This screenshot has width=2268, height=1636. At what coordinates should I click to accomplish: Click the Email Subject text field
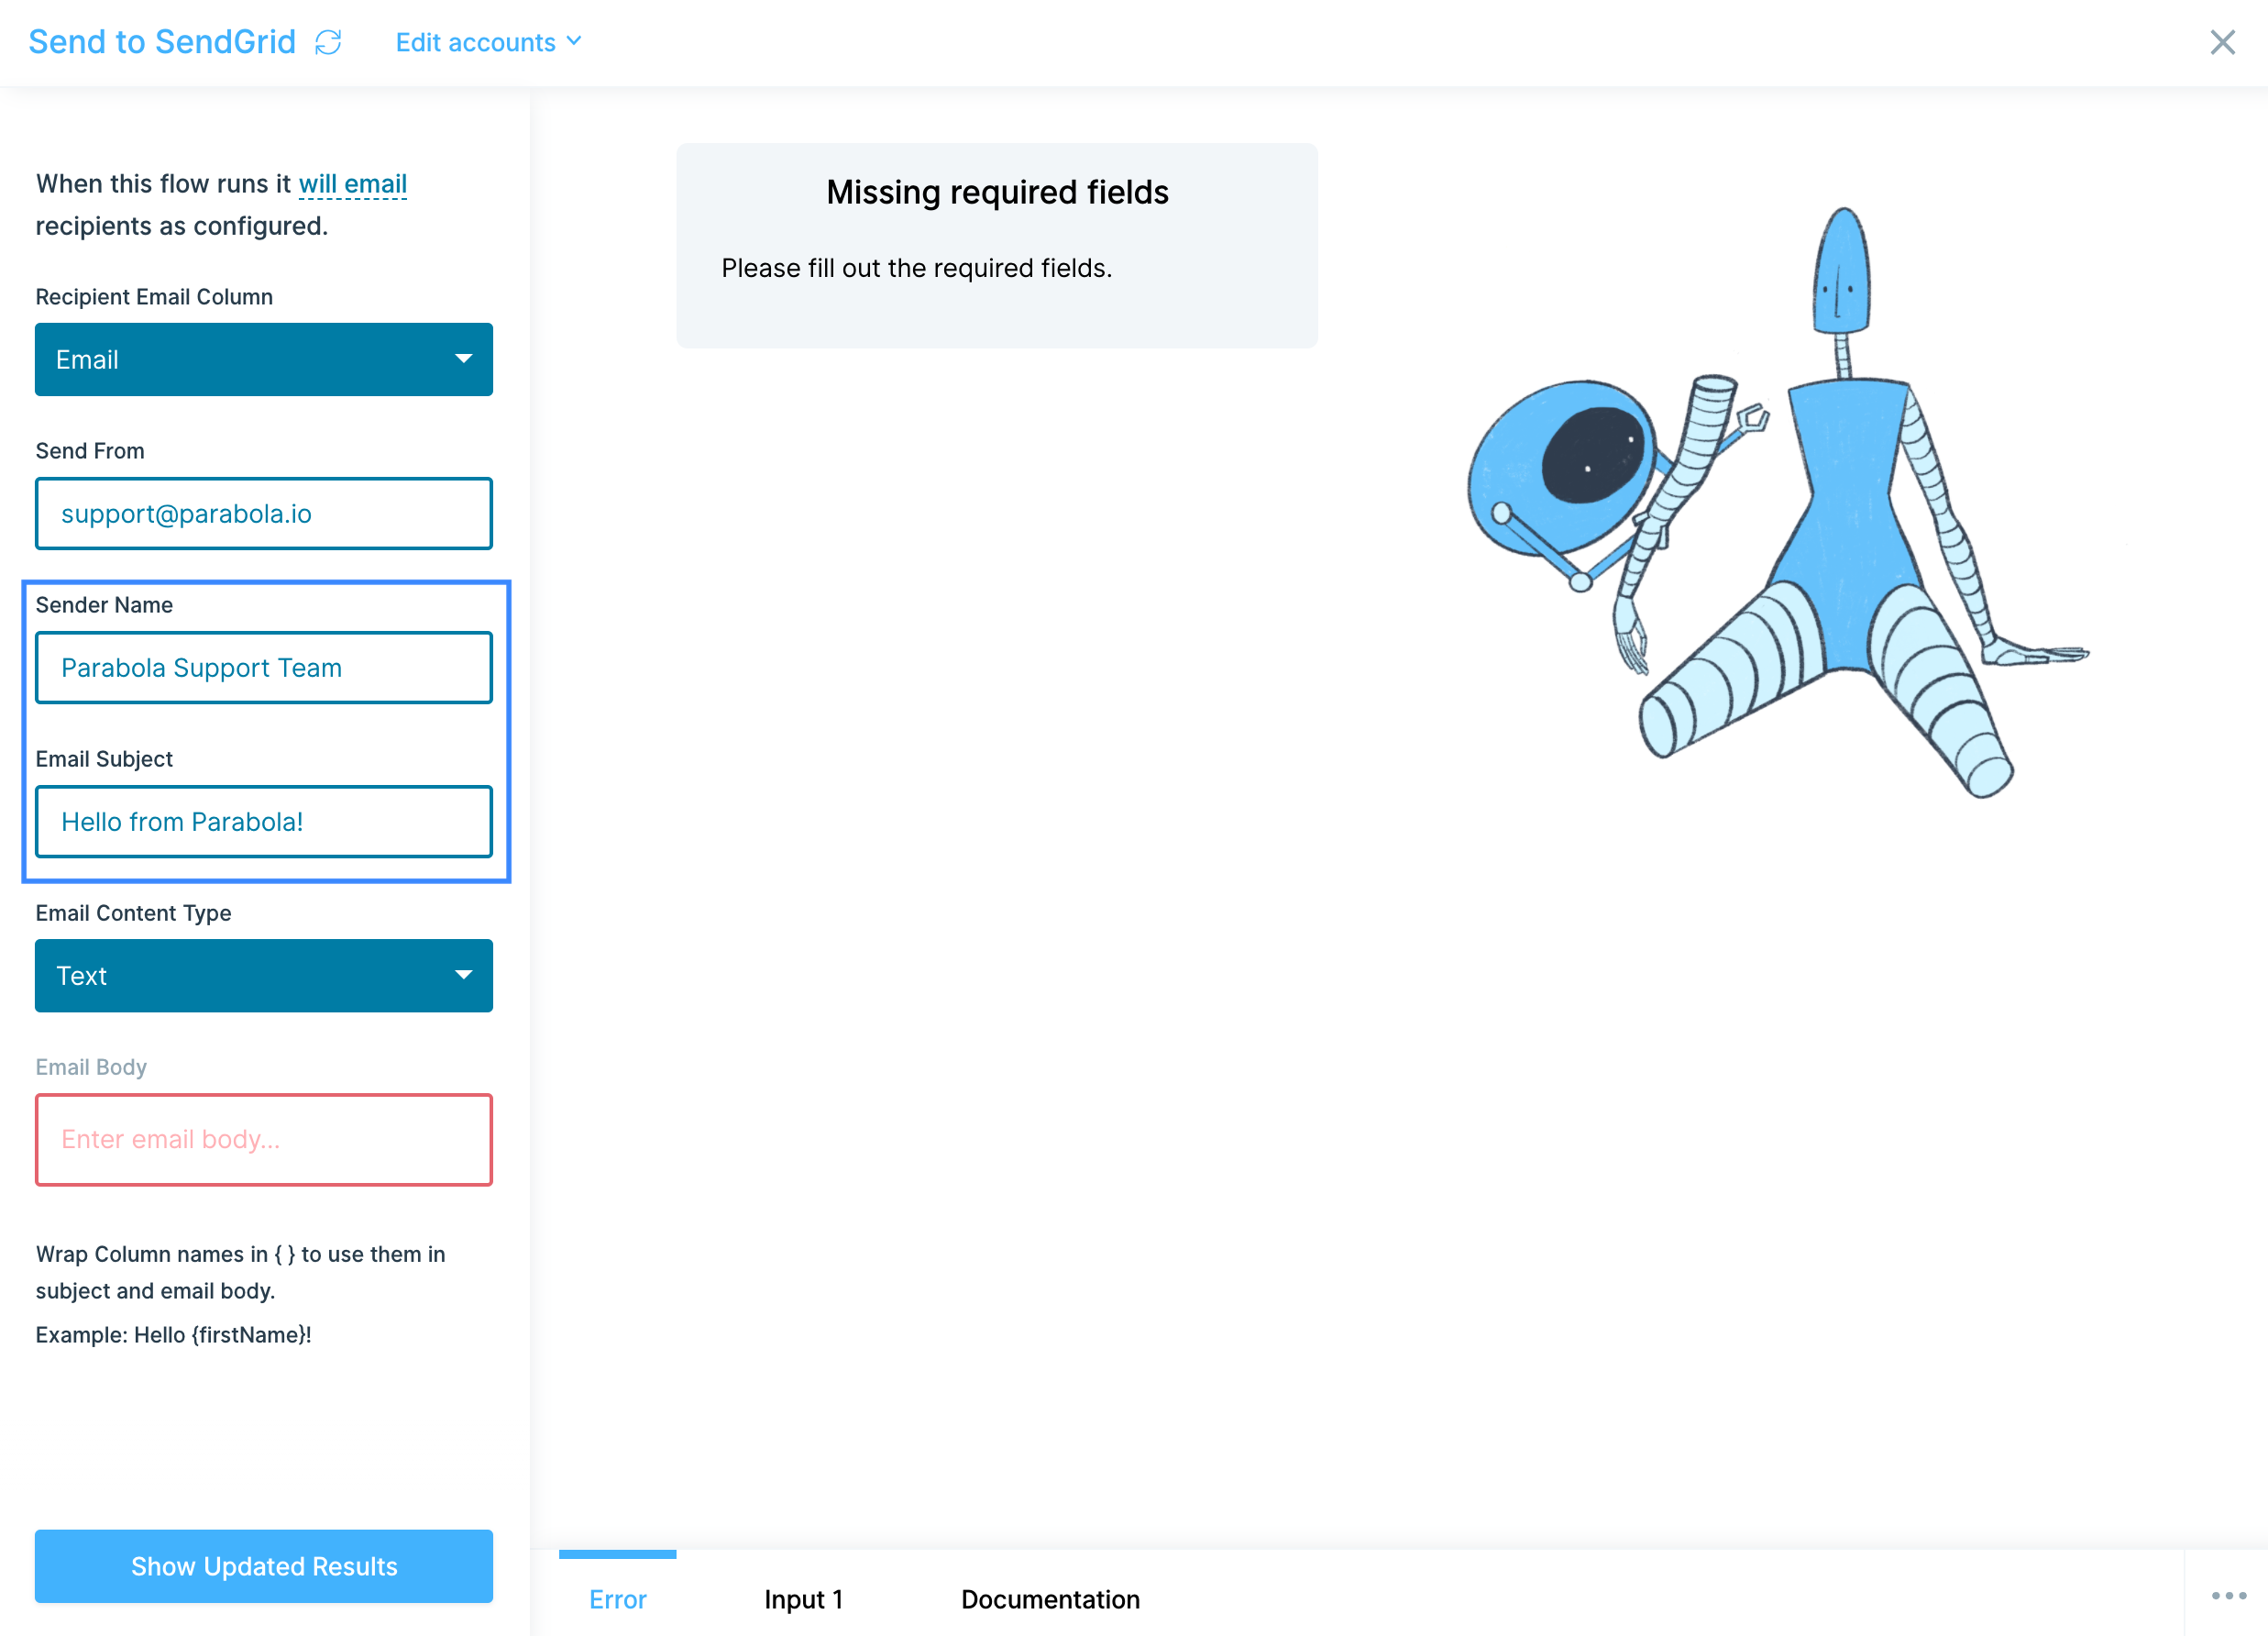tap(263, 822)
